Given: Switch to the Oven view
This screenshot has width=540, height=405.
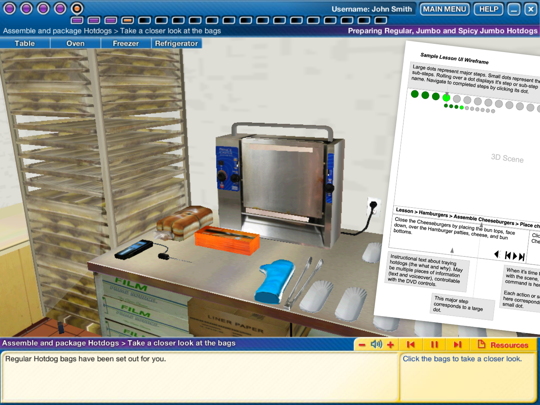Looking at the screenshot, I should [x=75, y=43].
